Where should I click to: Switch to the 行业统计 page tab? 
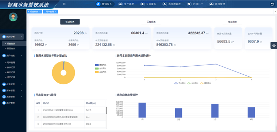[34, 12]
